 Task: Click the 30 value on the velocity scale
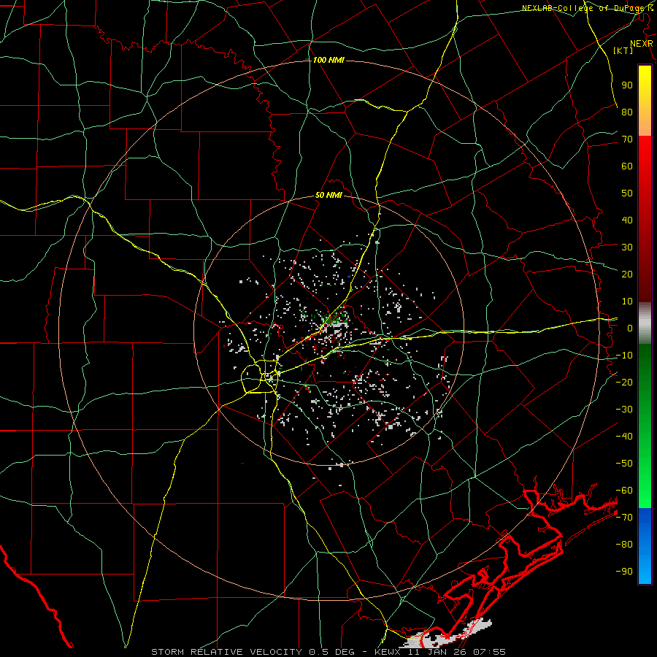tap(627, 247)
